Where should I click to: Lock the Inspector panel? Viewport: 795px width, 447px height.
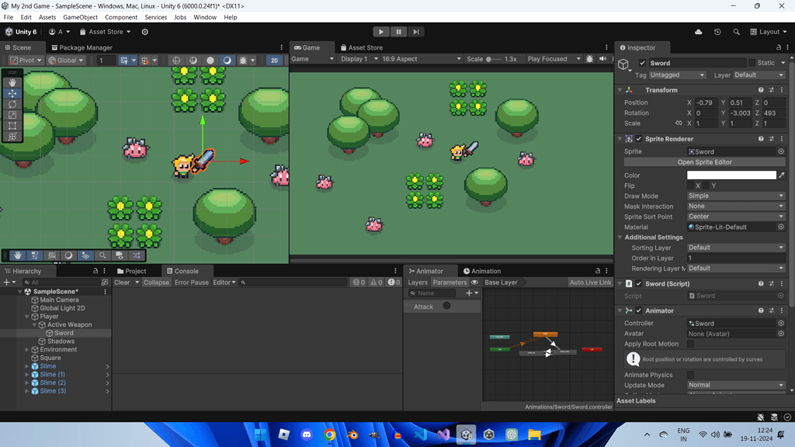[x=779, y=47]
